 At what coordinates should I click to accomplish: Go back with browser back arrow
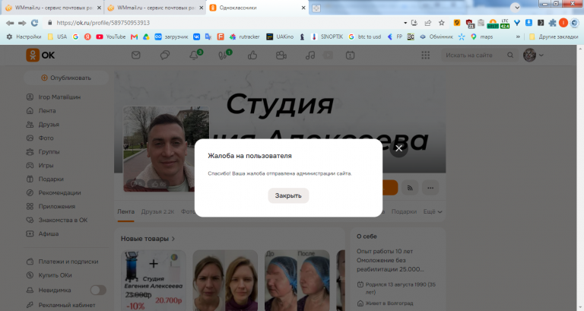(x=10, y=23)
